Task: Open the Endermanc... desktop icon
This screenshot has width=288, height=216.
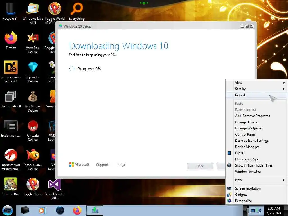Action: click(x=11, y=128)
